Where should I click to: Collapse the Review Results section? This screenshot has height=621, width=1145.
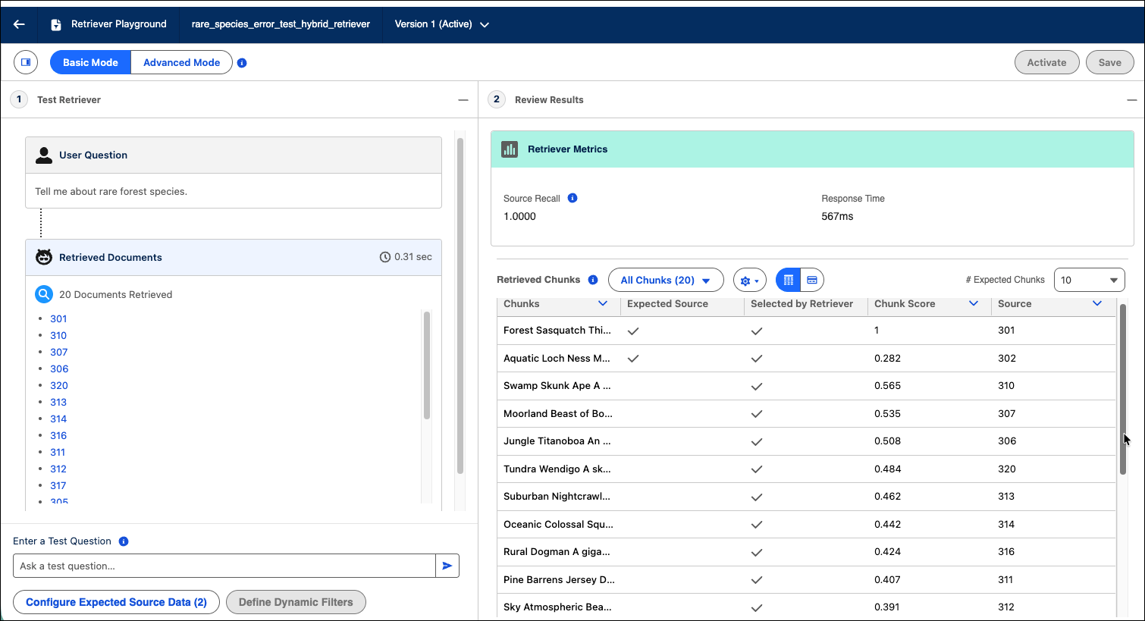click(x=1132, y=100)
